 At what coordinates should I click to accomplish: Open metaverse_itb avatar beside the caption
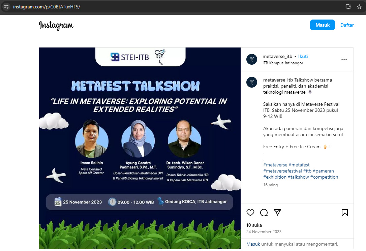click(252, 82)
